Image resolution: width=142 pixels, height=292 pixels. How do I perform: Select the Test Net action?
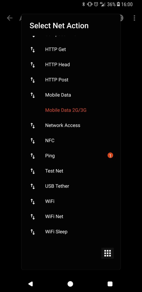point(71,171)
